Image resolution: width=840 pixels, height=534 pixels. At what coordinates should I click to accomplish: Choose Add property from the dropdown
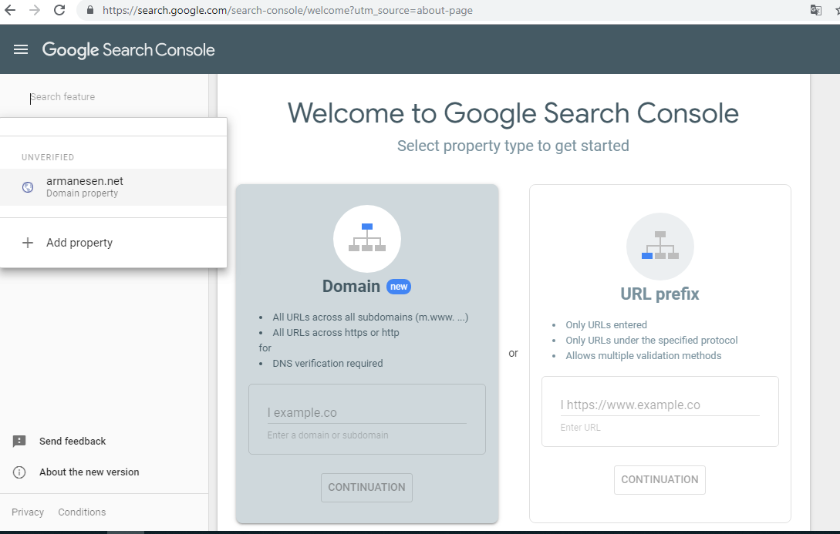click(x=113, y=243)
